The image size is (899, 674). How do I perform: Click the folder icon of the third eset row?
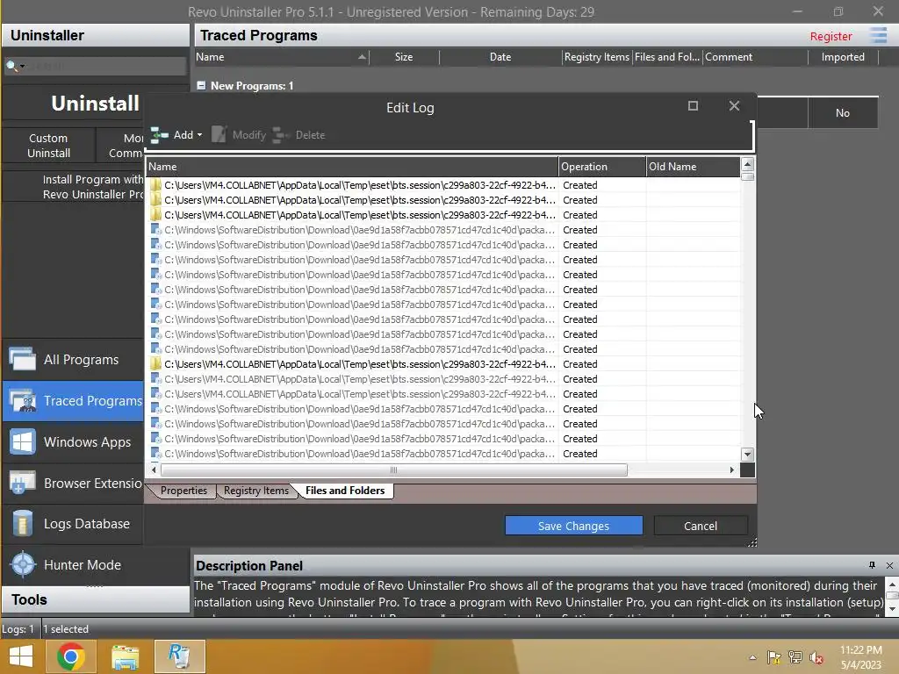coord(155,214)
